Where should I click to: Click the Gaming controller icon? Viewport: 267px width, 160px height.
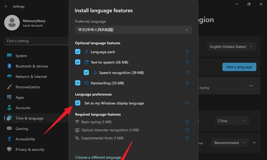9,128
